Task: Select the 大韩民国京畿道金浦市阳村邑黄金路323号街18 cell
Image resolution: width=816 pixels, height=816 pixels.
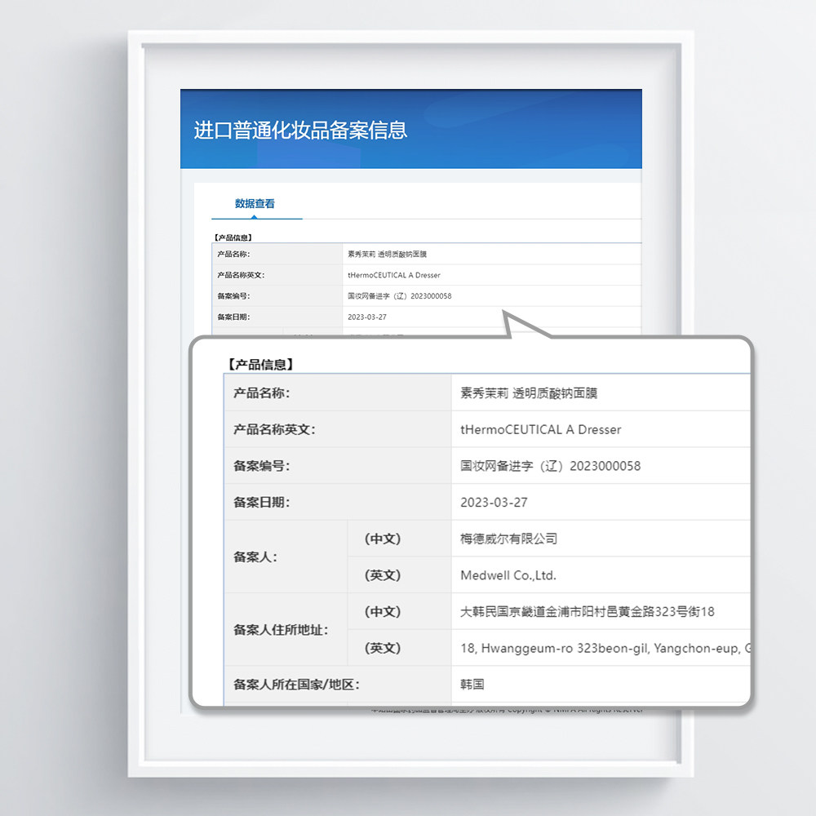Action: point(588,611)
